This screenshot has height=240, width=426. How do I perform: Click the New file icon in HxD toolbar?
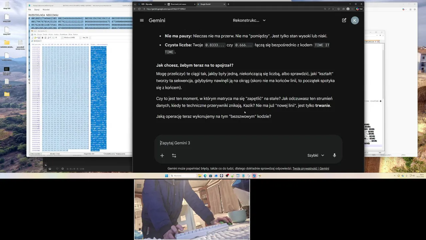coord(32,38)
